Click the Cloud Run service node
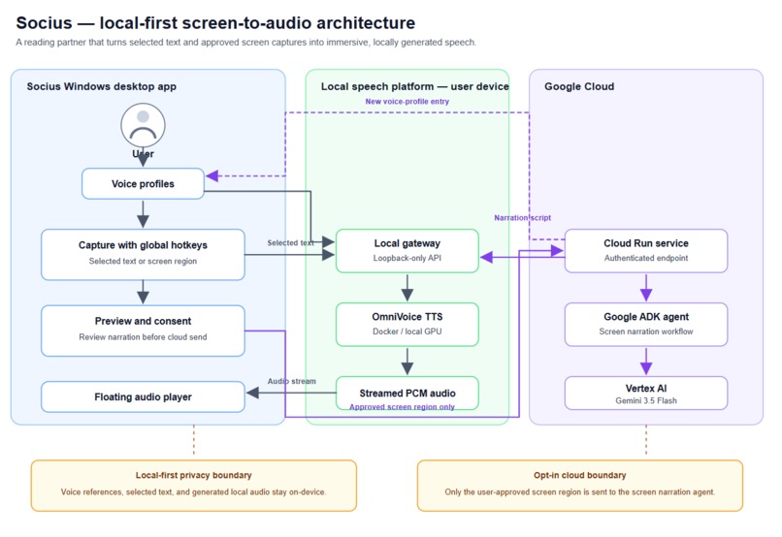 click(646, 250)
